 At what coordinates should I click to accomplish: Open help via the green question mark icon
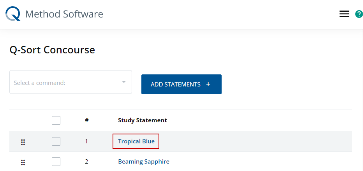point(359,14)
